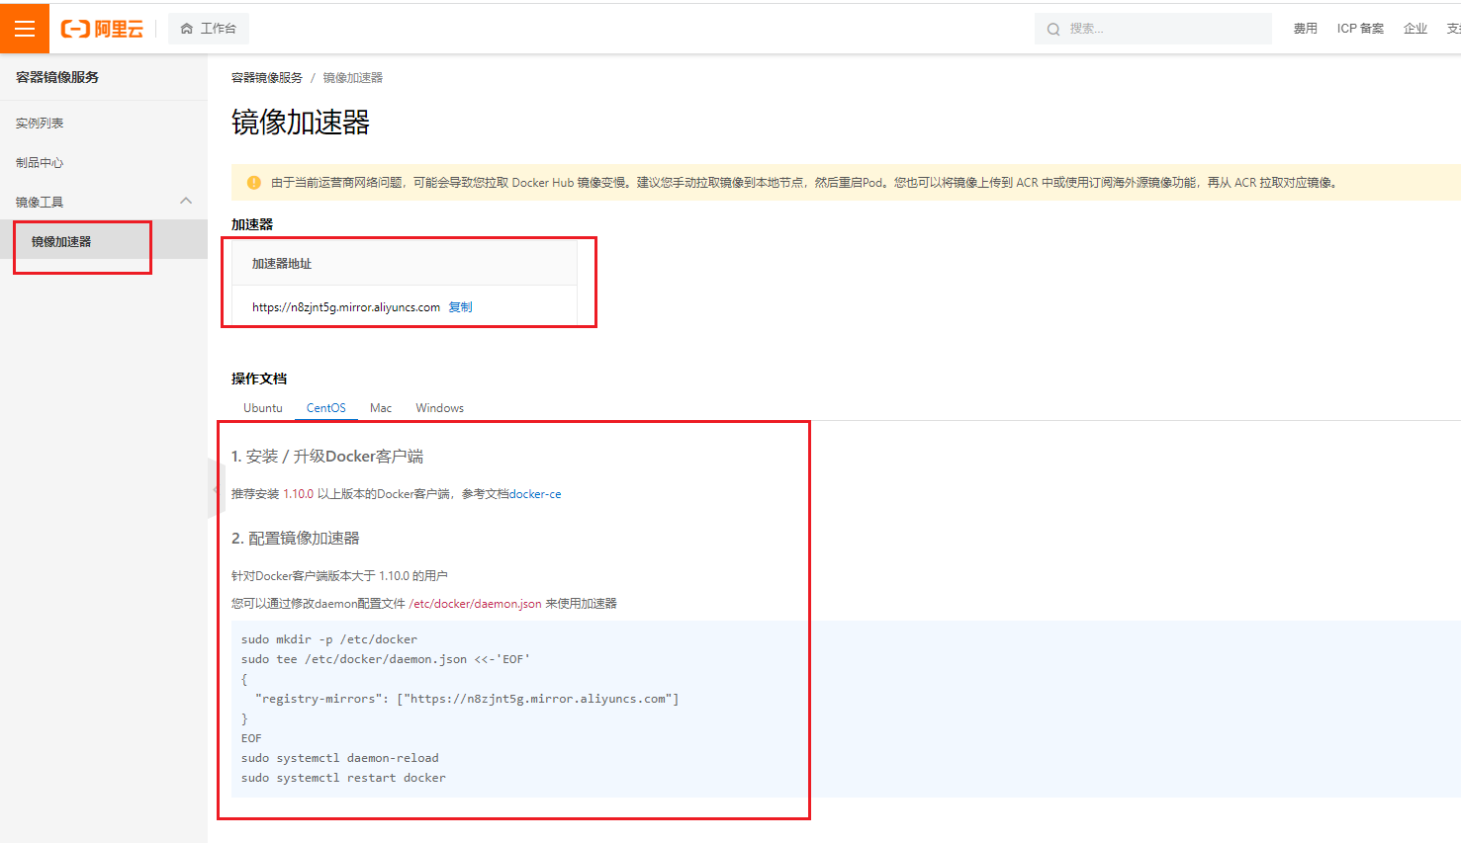Image resolution: width=1461 pixels, height=843 pixels.
Task: Switch to the Ubuntu tab
Action: tap(263, 408)
